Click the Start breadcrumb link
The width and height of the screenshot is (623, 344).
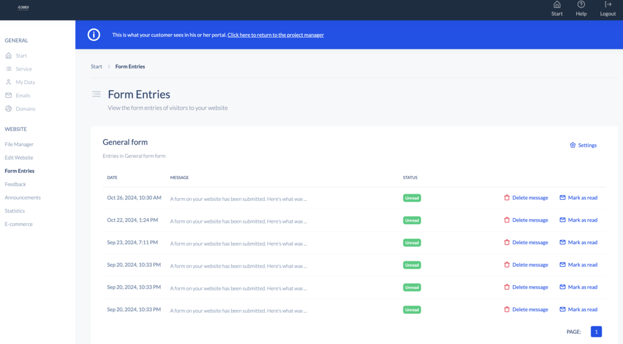[96, 66]
